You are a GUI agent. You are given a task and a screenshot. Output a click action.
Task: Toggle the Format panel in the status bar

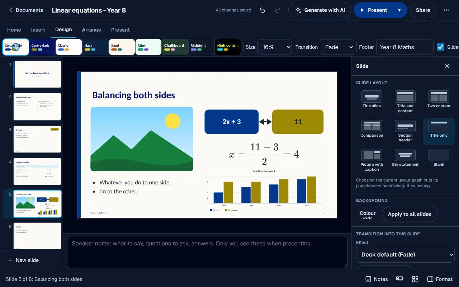440,279
